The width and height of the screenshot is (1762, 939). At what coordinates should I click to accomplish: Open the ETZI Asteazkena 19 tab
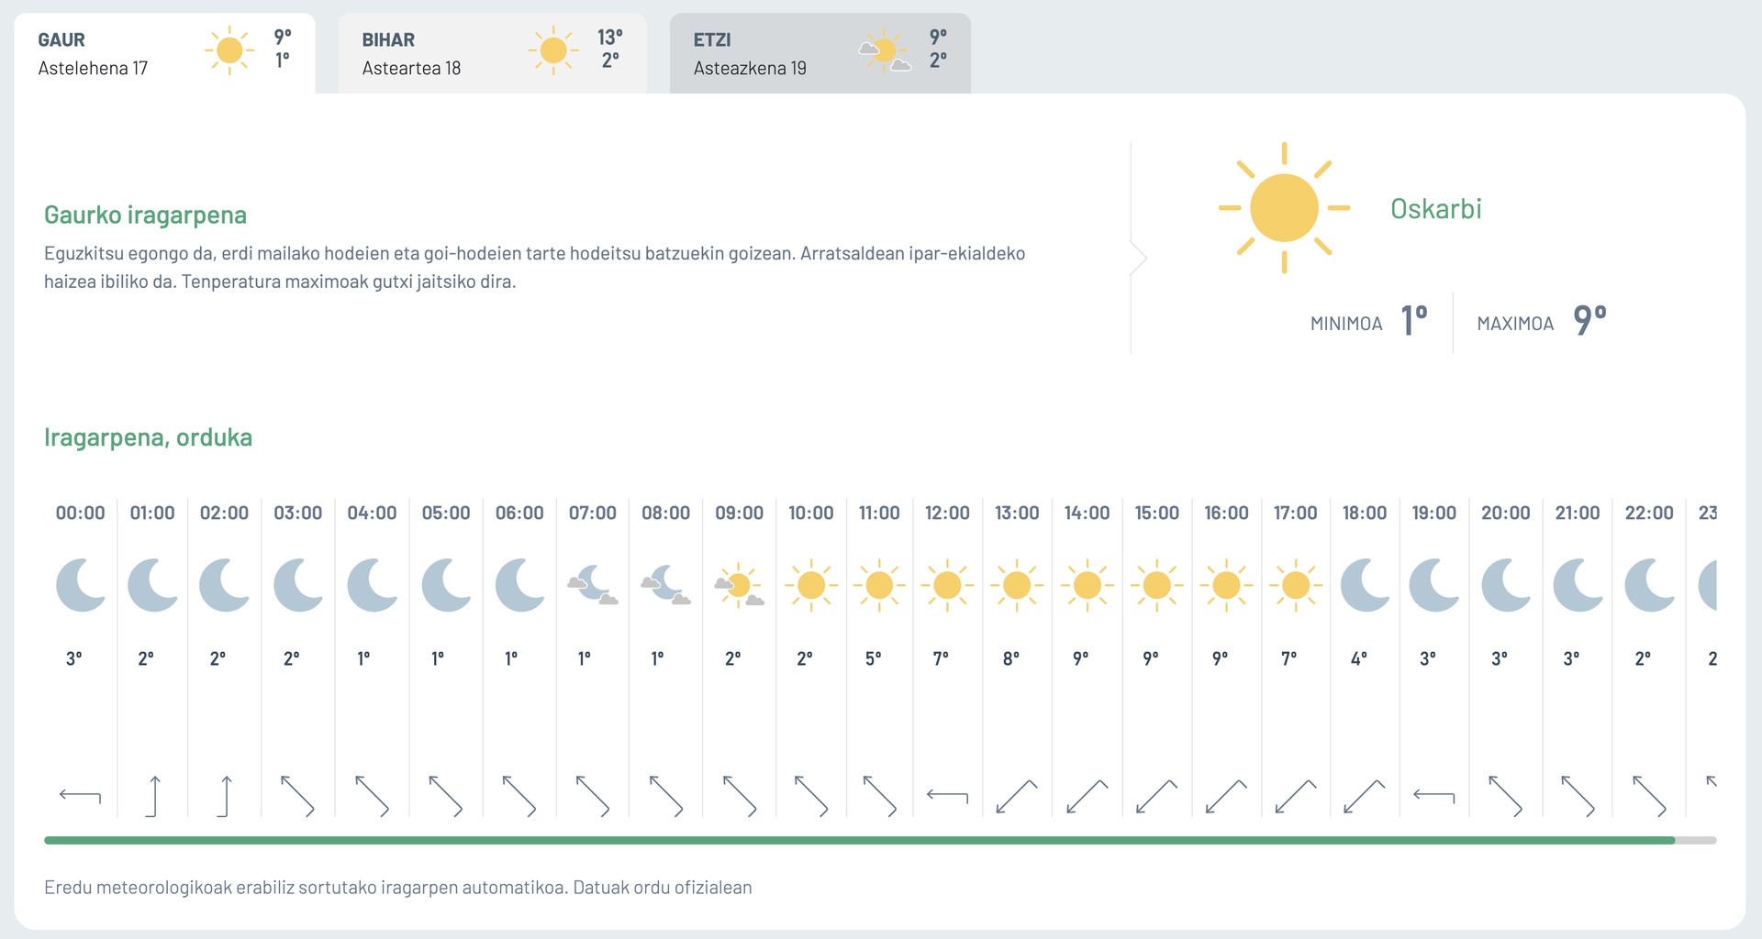(x=820, y=53)
